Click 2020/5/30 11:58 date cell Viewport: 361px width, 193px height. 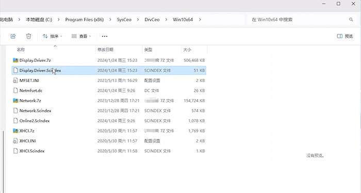(117, 151)
